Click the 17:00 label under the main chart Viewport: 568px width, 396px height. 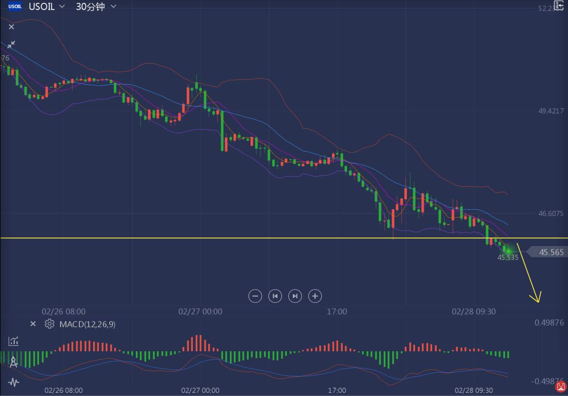point(337,311)
